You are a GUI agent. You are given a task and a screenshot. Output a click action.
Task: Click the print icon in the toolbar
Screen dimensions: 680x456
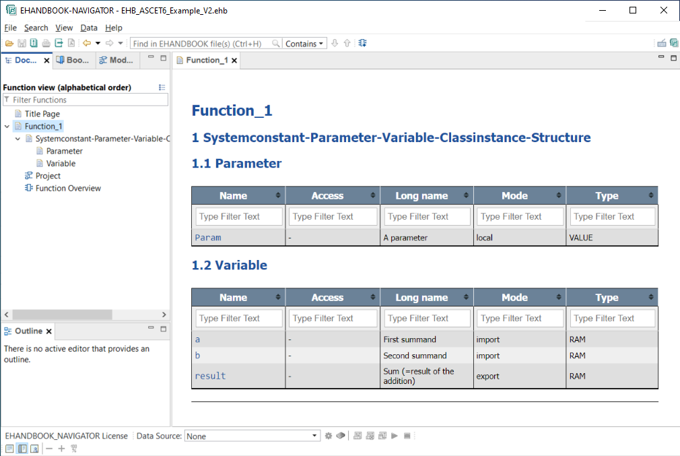(x=46, y=44)
